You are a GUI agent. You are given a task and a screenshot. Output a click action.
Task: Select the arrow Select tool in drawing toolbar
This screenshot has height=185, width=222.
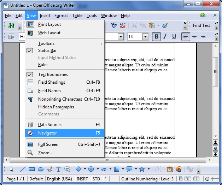(11, 169)
